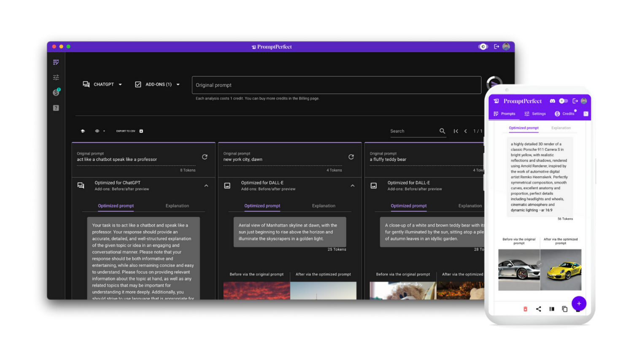Select the sliders Settings icon in the sidebar
Image resolution: width=626 pixels, height=361 pixels.
tap(56, 77)
